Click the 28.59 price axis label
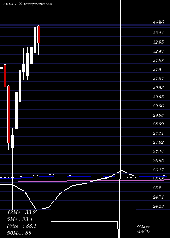 click(x=158, y=124)
